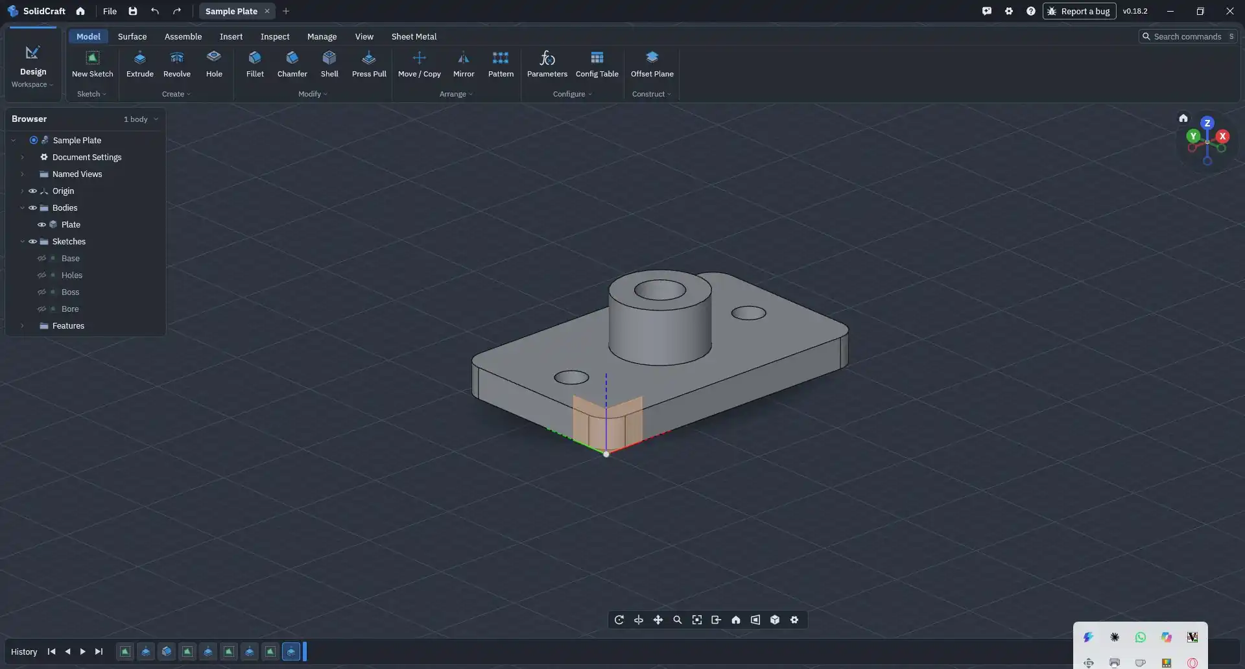Switch to the Sheet Metal tab
Image resolution: width=1245 pixels, height=669 pixels.
click(x=414, y=37)
